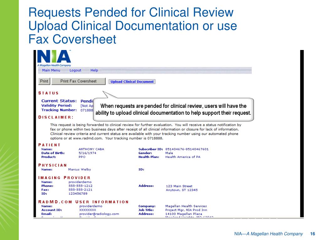321x240 pixels.
Task: Select patient name ANTHONY CABA
Action: pos(91,149)
